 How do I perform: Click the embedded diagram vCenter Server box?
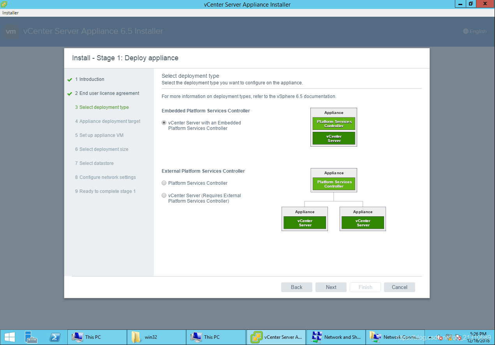pyautogui.click(x=334, y=138)
